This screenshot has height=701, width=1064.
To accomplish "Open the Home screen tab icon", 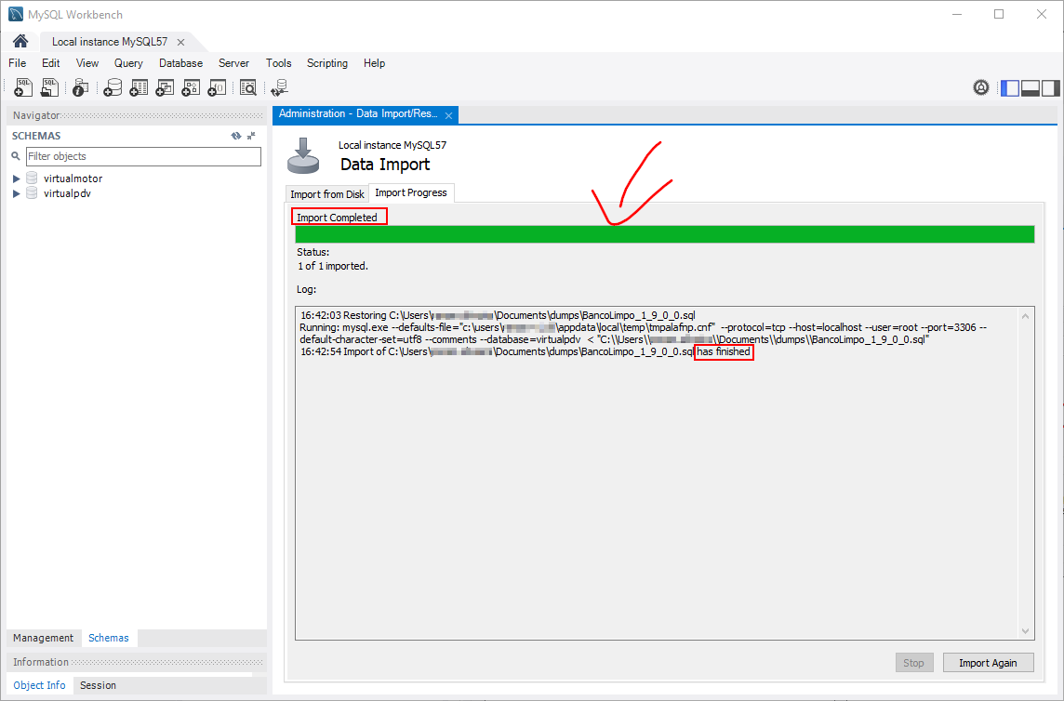I will (20, 42).
